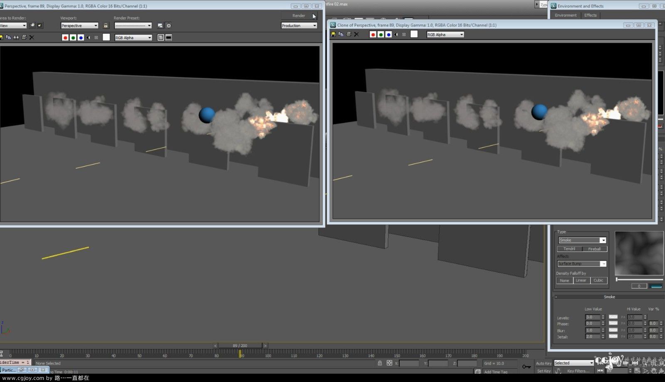Click the Set Keys key icon

pos(527,367)
